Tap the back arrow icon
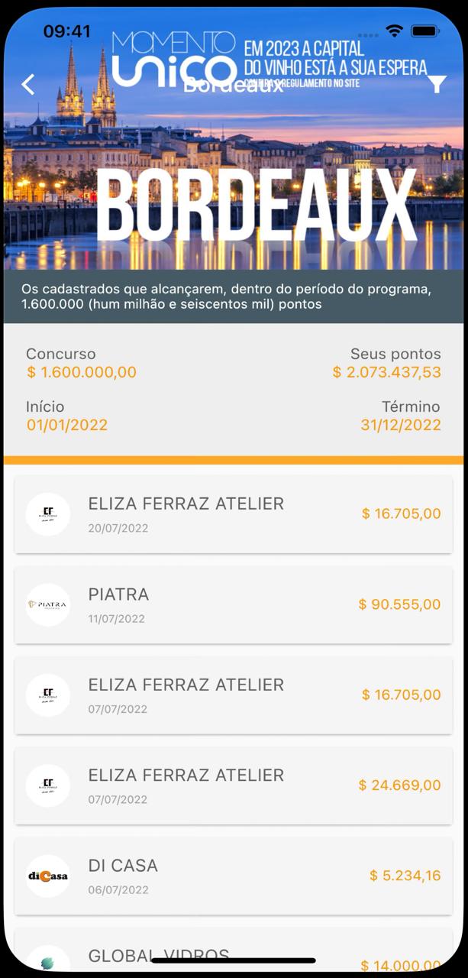 (28, 84)
